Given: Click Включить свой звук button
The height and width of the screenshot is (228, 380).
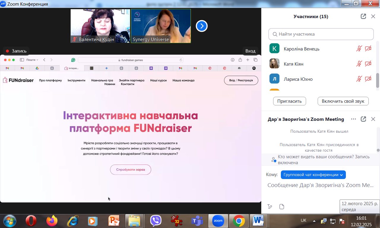Looking at the screenshot, I should tap(343, 101).
